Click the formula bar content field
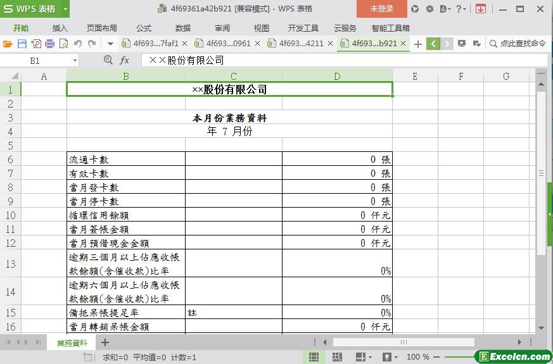Viewport: 553px width, 364px height. tap(344, 60)
